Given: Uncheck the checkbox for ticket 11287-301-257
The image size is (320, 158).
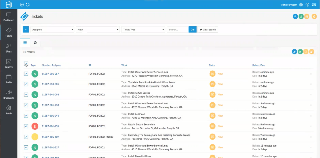Looking at the screenshot, I should (26, 74).
